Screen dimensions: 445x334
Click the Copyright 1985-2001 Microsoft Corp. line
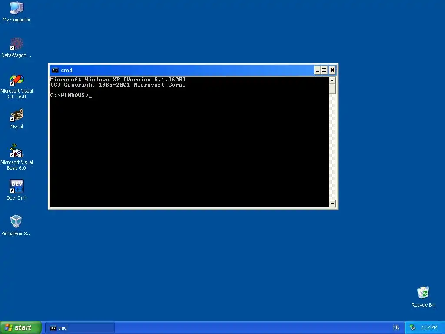tap(118, 85)
